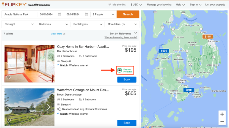Open Manage your booking
Viewport: 229px width, 128px height.
pos(159,5)
